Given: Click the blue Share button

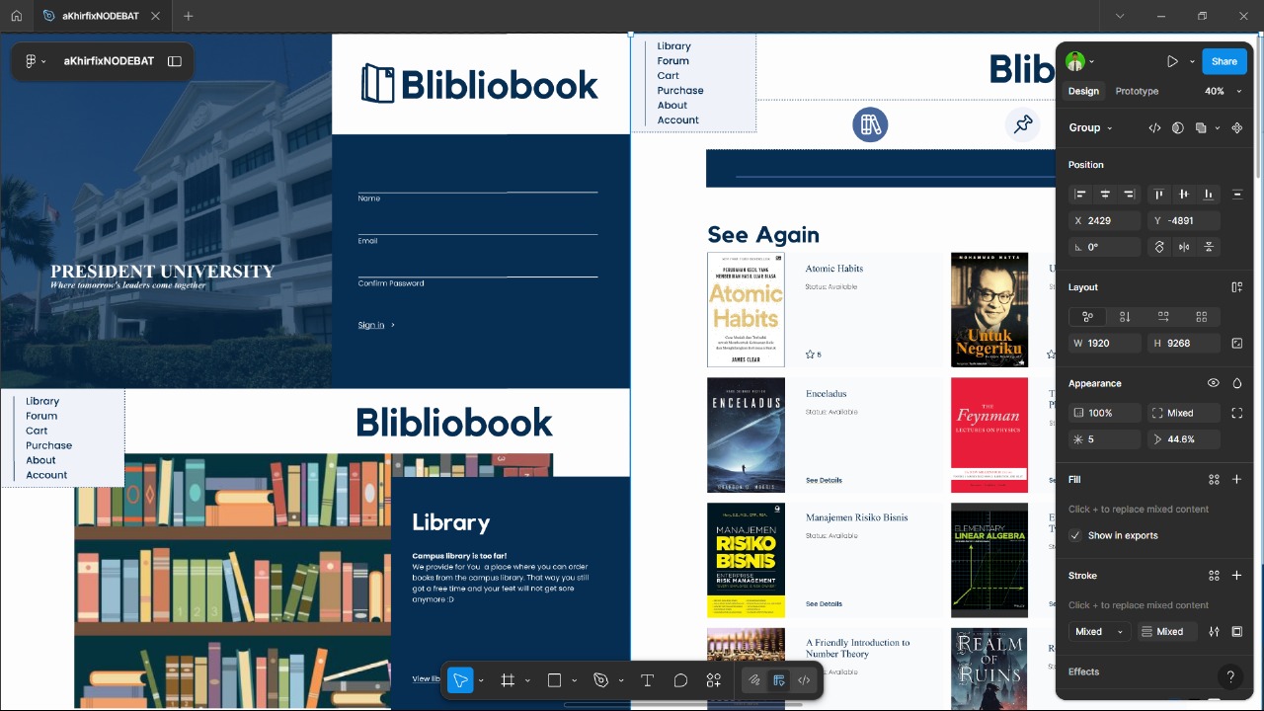Looking at the screenshot, I should coord(1224,61).
